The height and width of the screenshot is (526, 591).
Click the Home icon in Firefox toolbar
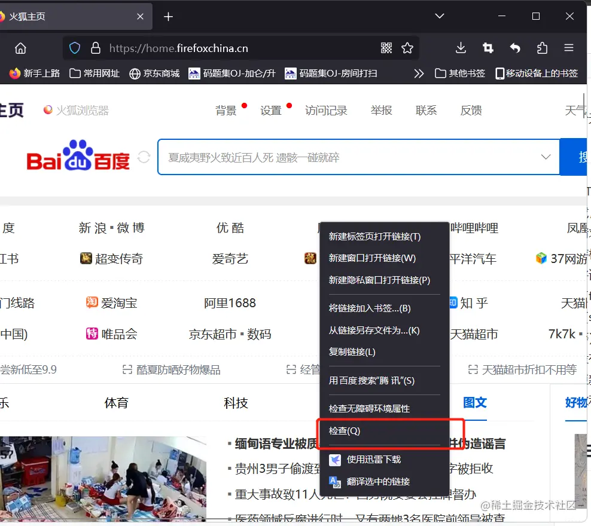click(x=20, y=48)
